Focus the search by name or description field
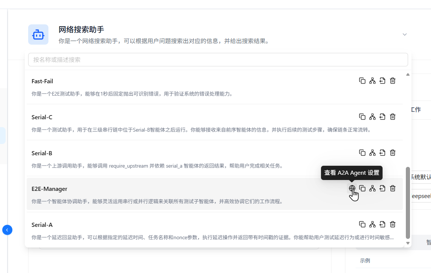 point(218,60)
